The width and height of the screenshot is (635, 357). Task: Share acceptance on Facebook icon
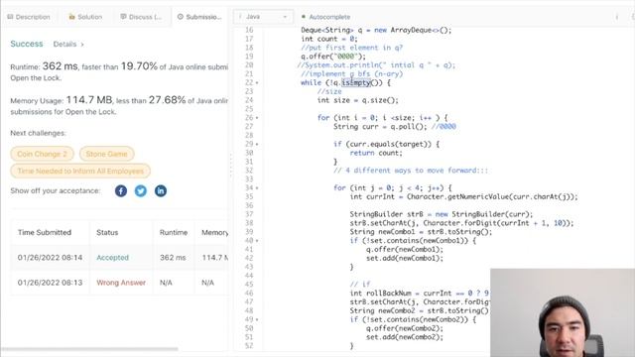121,190
